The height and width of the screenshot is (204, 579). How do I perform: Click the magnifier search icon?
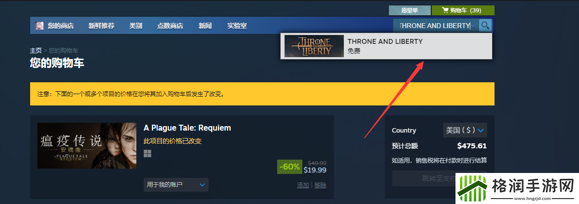click(x=485, y=26)
